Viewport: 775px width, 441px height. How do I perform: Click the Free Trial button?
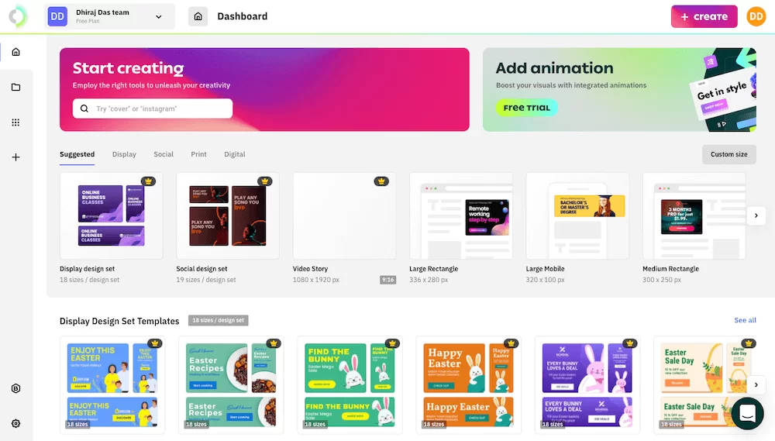tap(527, 108)
